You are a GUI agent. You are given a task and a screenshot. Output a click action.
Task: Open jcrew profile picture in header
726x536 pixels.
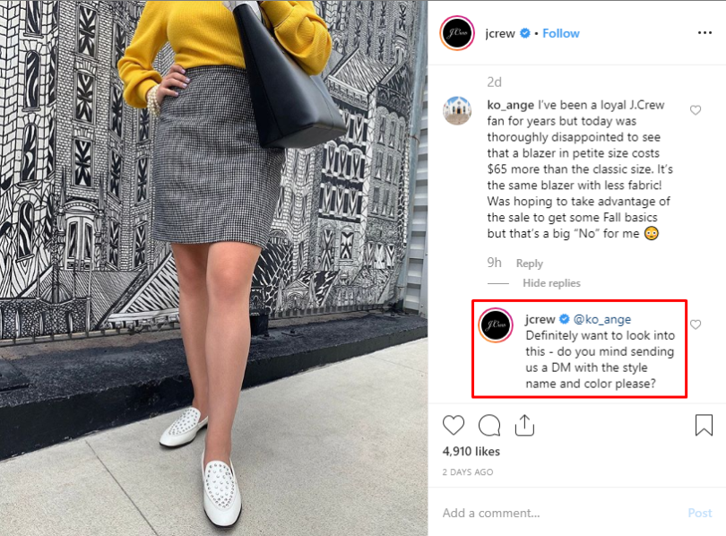(x=457, y=33)
